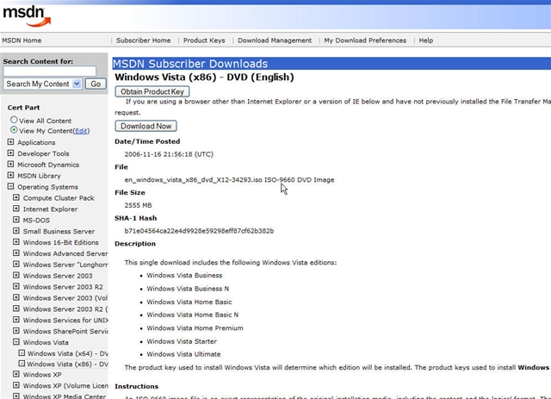Expand the Windows 16-Bit Editions node

[16, 242]
